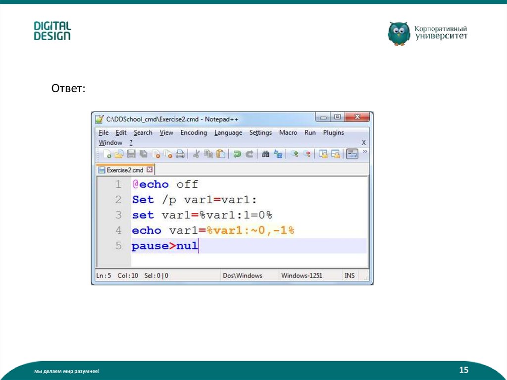Click the Open file folder icon
The image size is (507, 380).
(x=118, y=154)
